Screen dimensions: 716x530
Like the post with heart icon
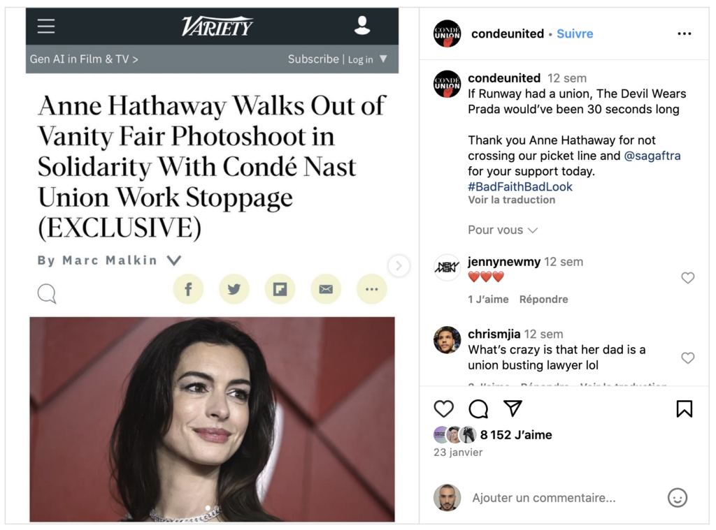point(443,408)
